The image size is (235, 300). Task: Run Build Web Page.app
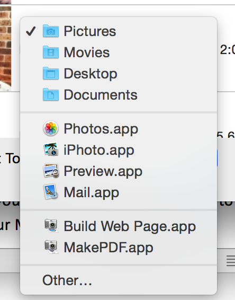119,226
